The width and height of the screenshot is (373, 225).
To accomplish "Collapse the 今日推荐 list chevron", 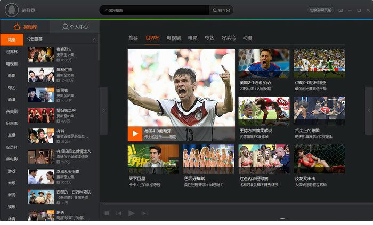I will 94,39.
